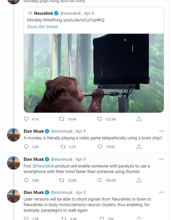Like the tweet about paralysis smartphone use
The height and width of the screenshot is (220, 171).
tap(99, 180)
